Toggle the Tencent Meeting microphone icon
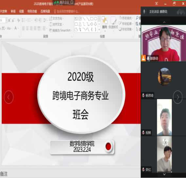Viewport: 186px width, 178px height. 144,11
